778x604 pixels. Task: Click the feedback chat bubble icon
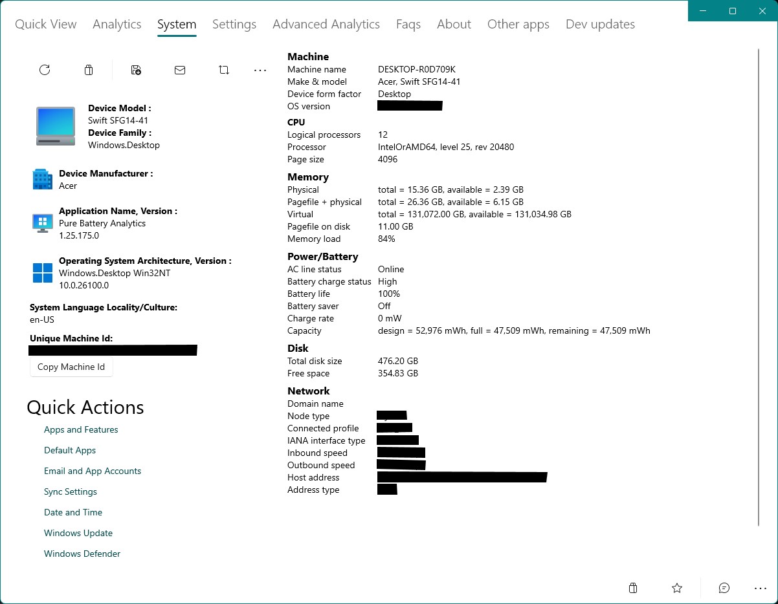(724, 588)
